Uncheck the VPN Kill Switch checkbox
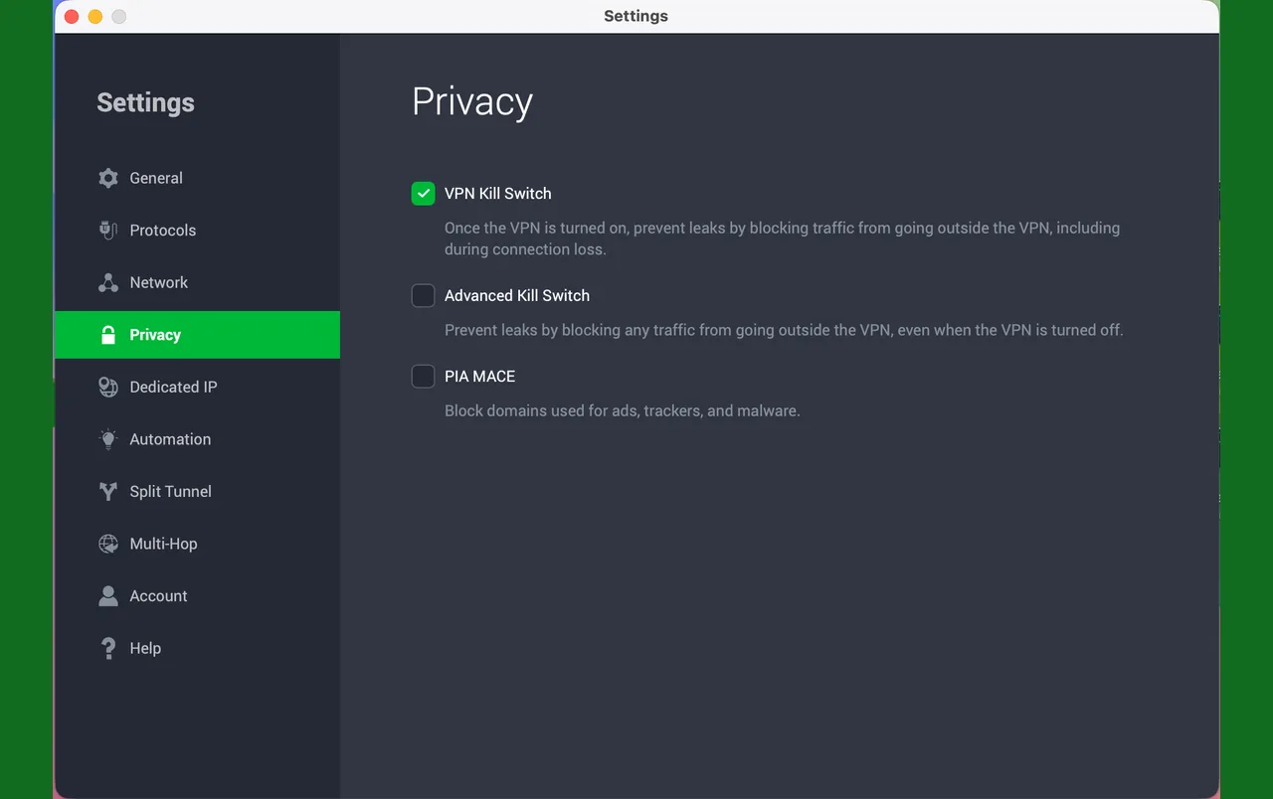Image resolution: width=1273 pixels, height=799 pixels. click(424, 193)
